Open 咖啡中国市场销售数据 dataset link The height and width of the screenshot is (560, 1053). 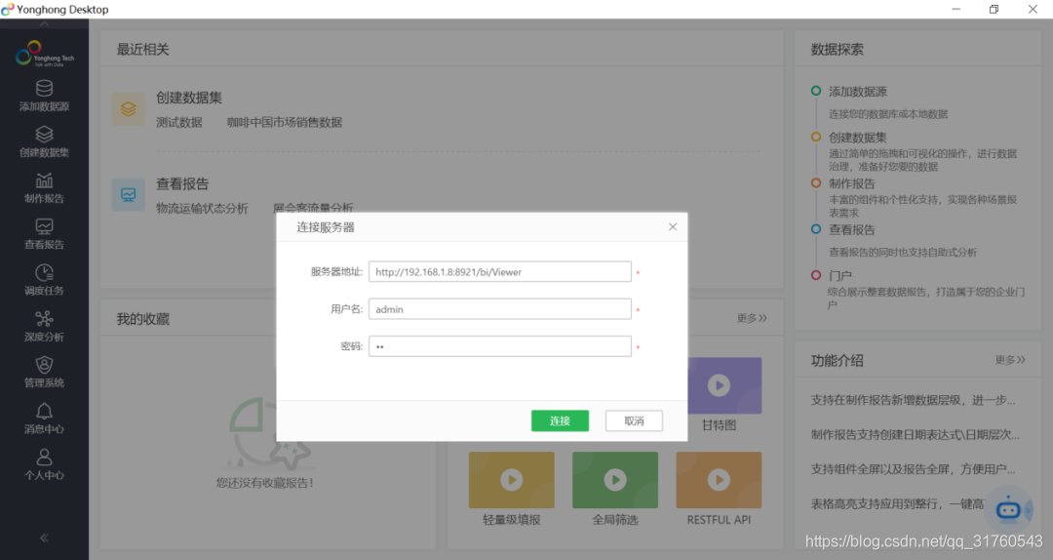pos(285,122)
